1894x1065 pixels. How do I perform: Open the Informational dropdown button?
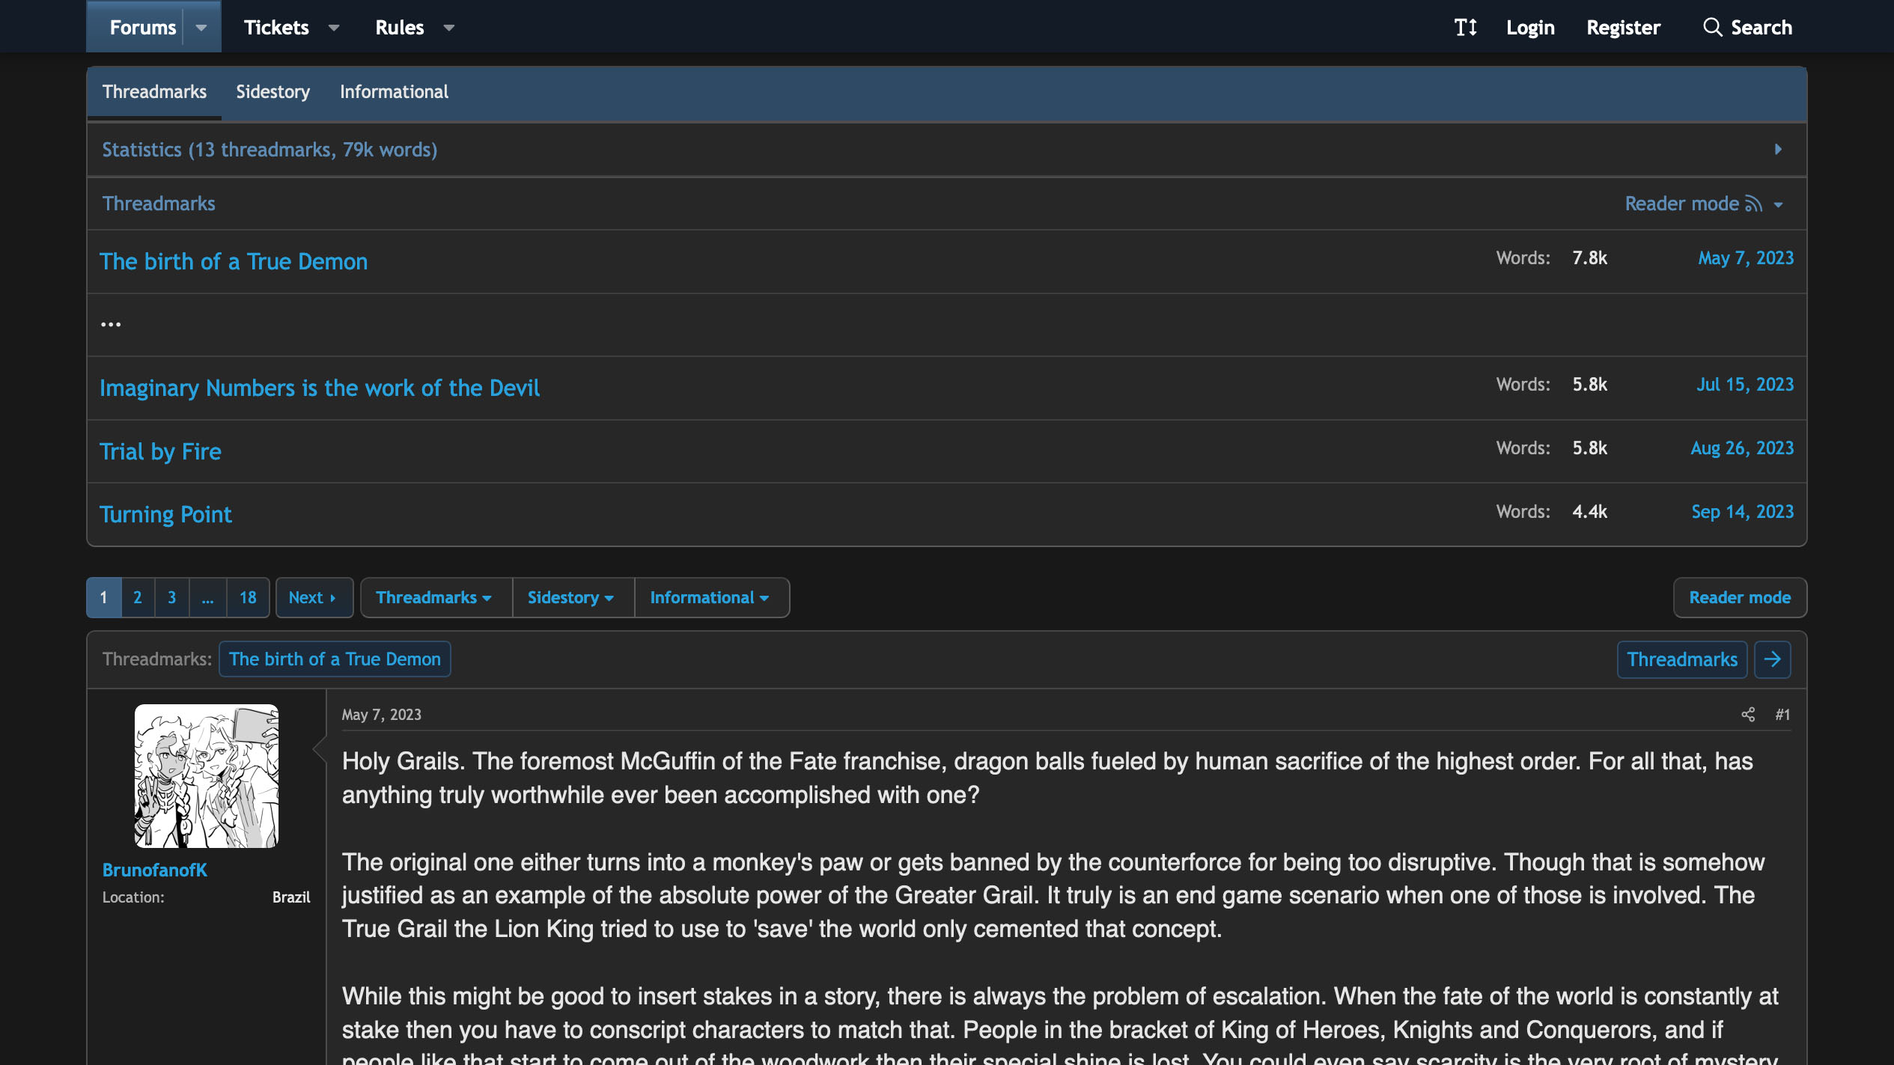[x=710, y=597]
